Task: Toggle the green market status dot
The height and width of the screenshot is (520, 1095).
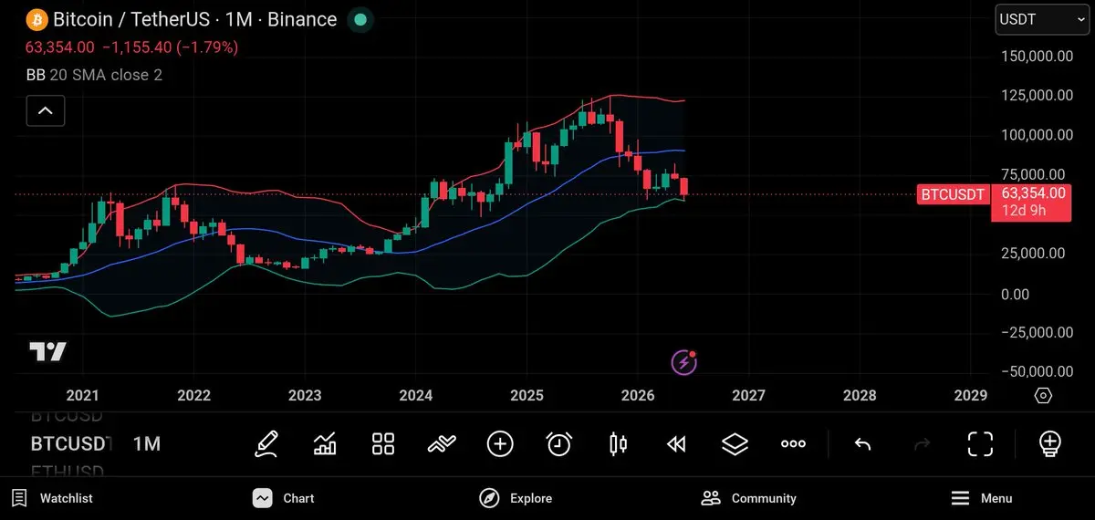Action: point(360,19)
